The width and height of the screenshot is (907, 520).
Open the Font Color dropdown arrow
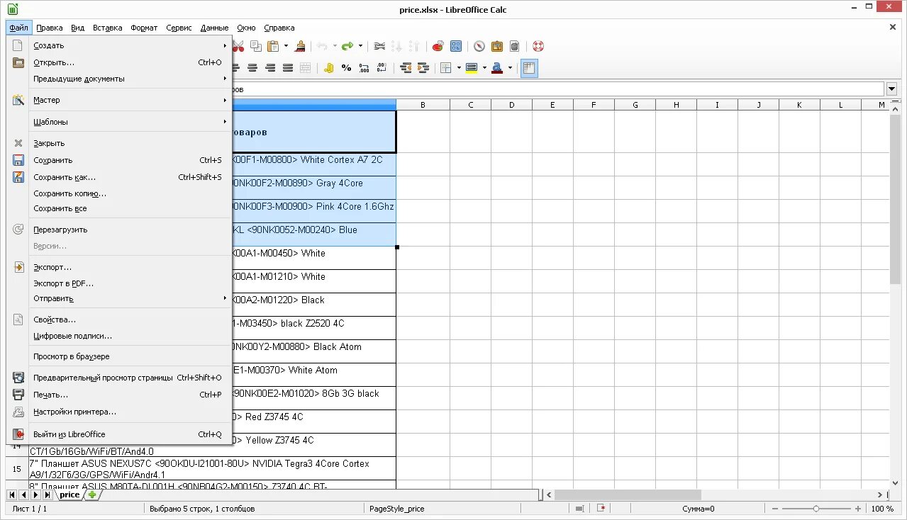(x=510, y=68)
